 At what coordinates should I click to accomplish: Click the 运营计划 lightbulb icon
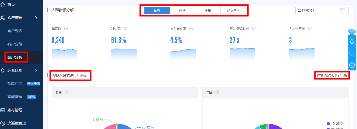3,70
